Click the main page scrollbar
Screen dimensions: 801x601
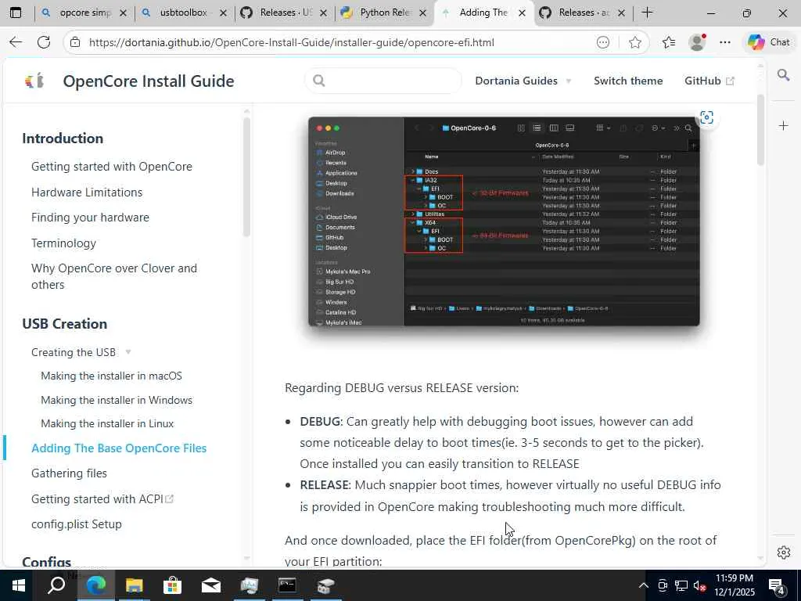(760, 130)
